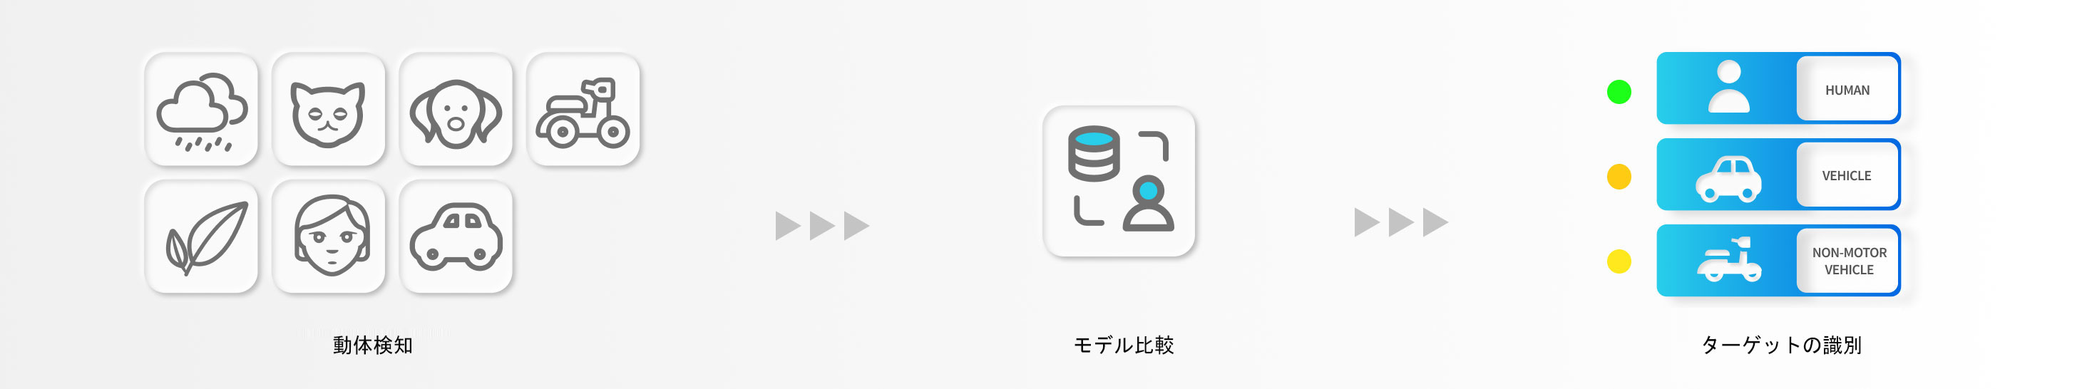Select the HUMAN label button

1847,90
